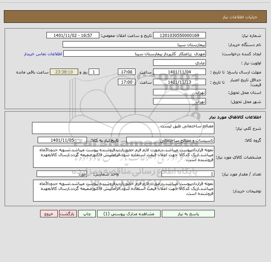This screenshot has height=262, width=271.
Task: Click the remaining time countdown 23:38:10
Action: click(x=64, y=72)
